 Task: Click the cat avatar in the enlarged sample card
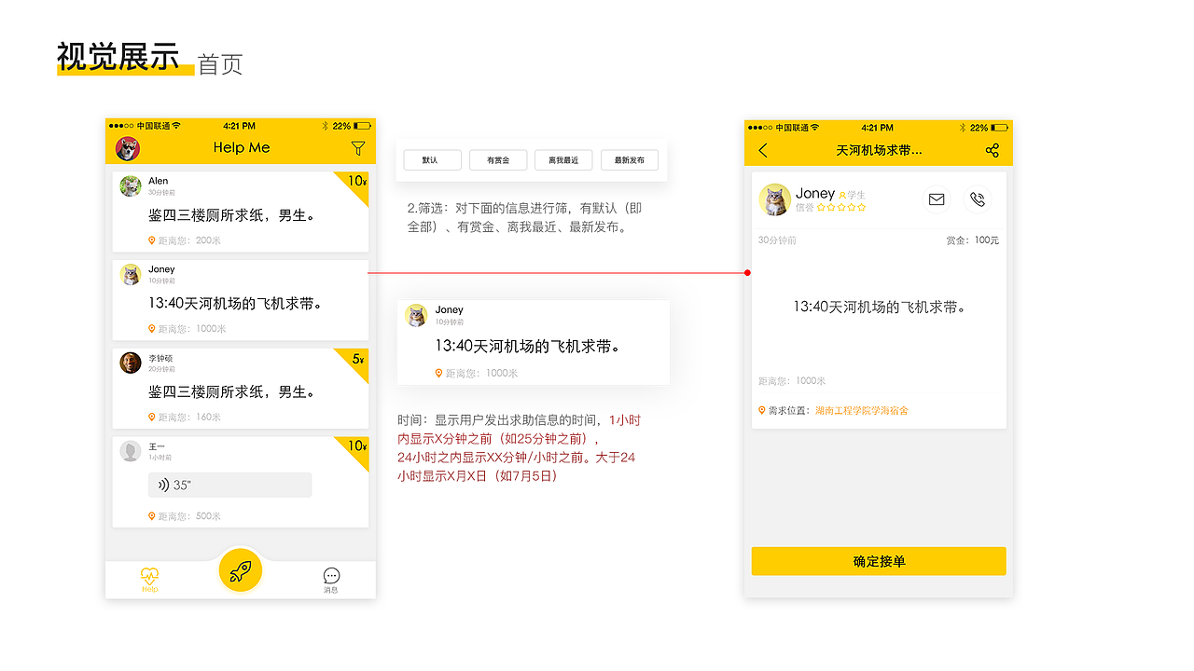(417, 315)
